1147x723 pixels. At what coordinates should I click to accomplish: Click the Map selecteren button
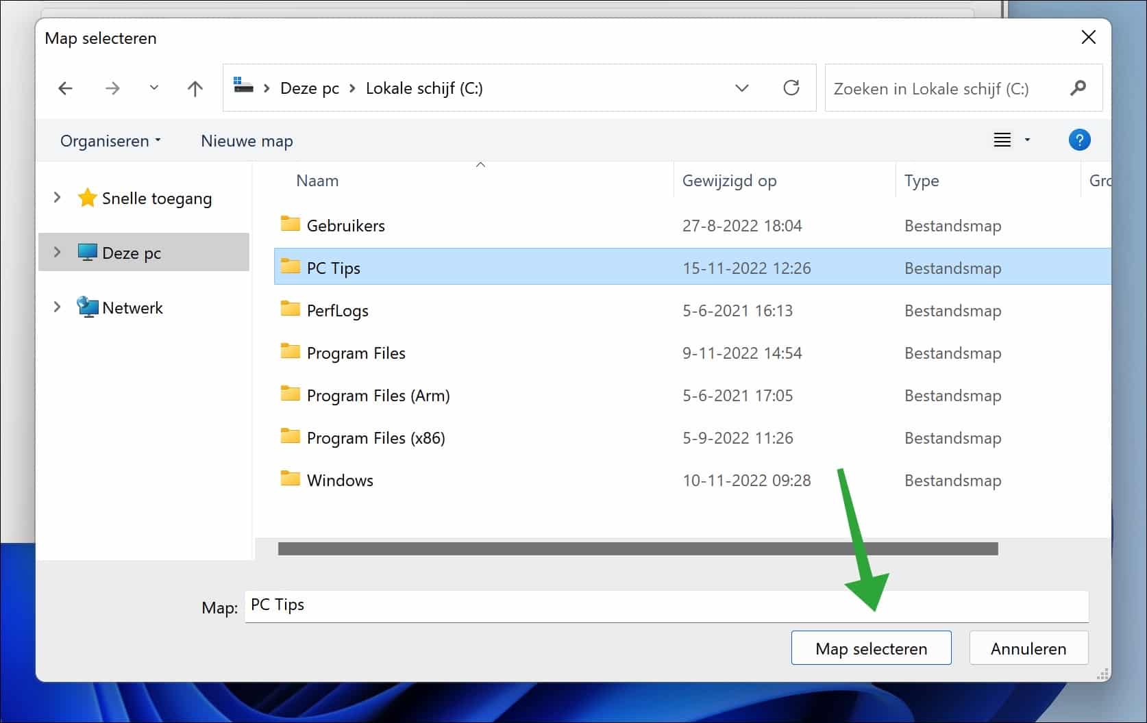pos(870,648)
